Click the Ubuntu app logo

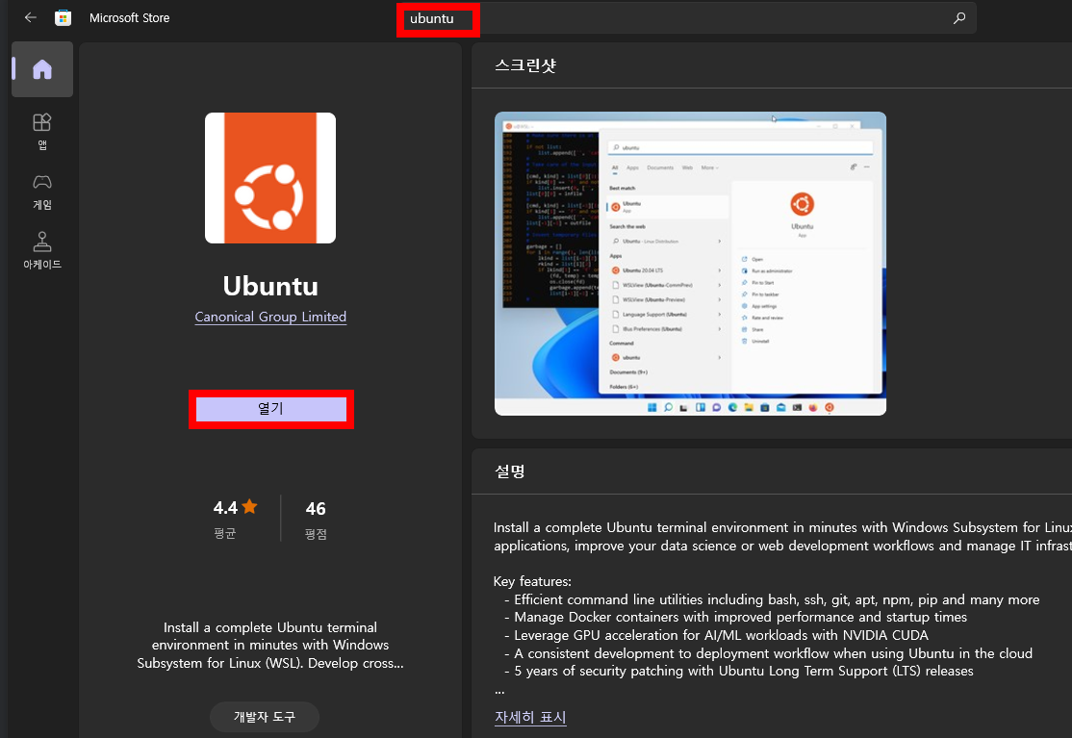pos(270,177)
